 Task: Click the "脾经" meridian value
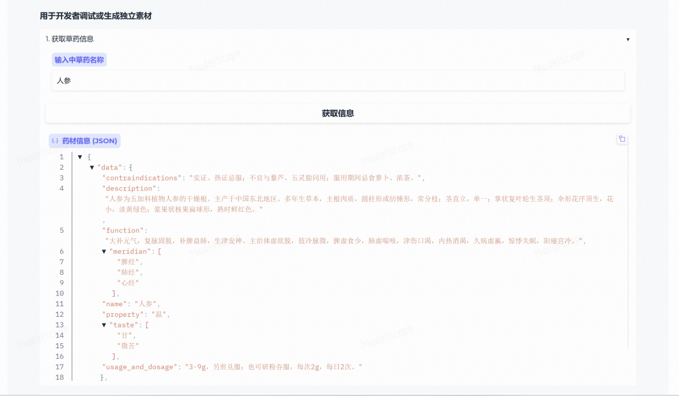(128, 262)
